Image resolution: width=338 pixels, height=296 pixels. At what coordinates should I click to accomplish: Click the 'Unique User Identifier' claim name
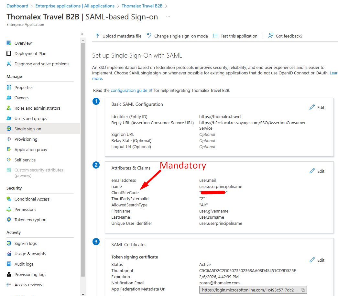[x=132, y=223]
